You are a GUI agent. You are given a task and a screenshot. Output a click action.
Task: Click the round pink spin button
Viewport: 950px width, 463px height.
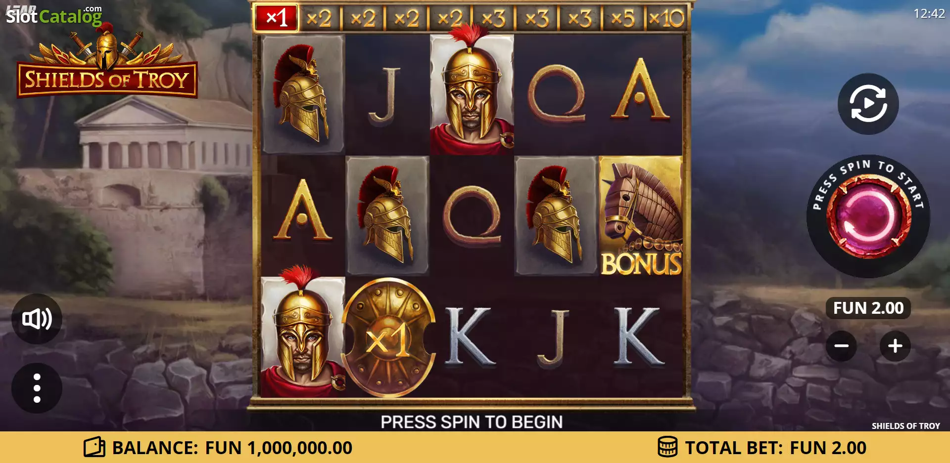pyautogui.click(x=868, y=216)
